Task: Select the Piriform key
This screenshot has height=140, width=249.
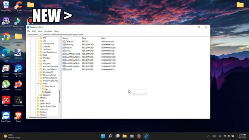Action: click(x=43, y=112)
